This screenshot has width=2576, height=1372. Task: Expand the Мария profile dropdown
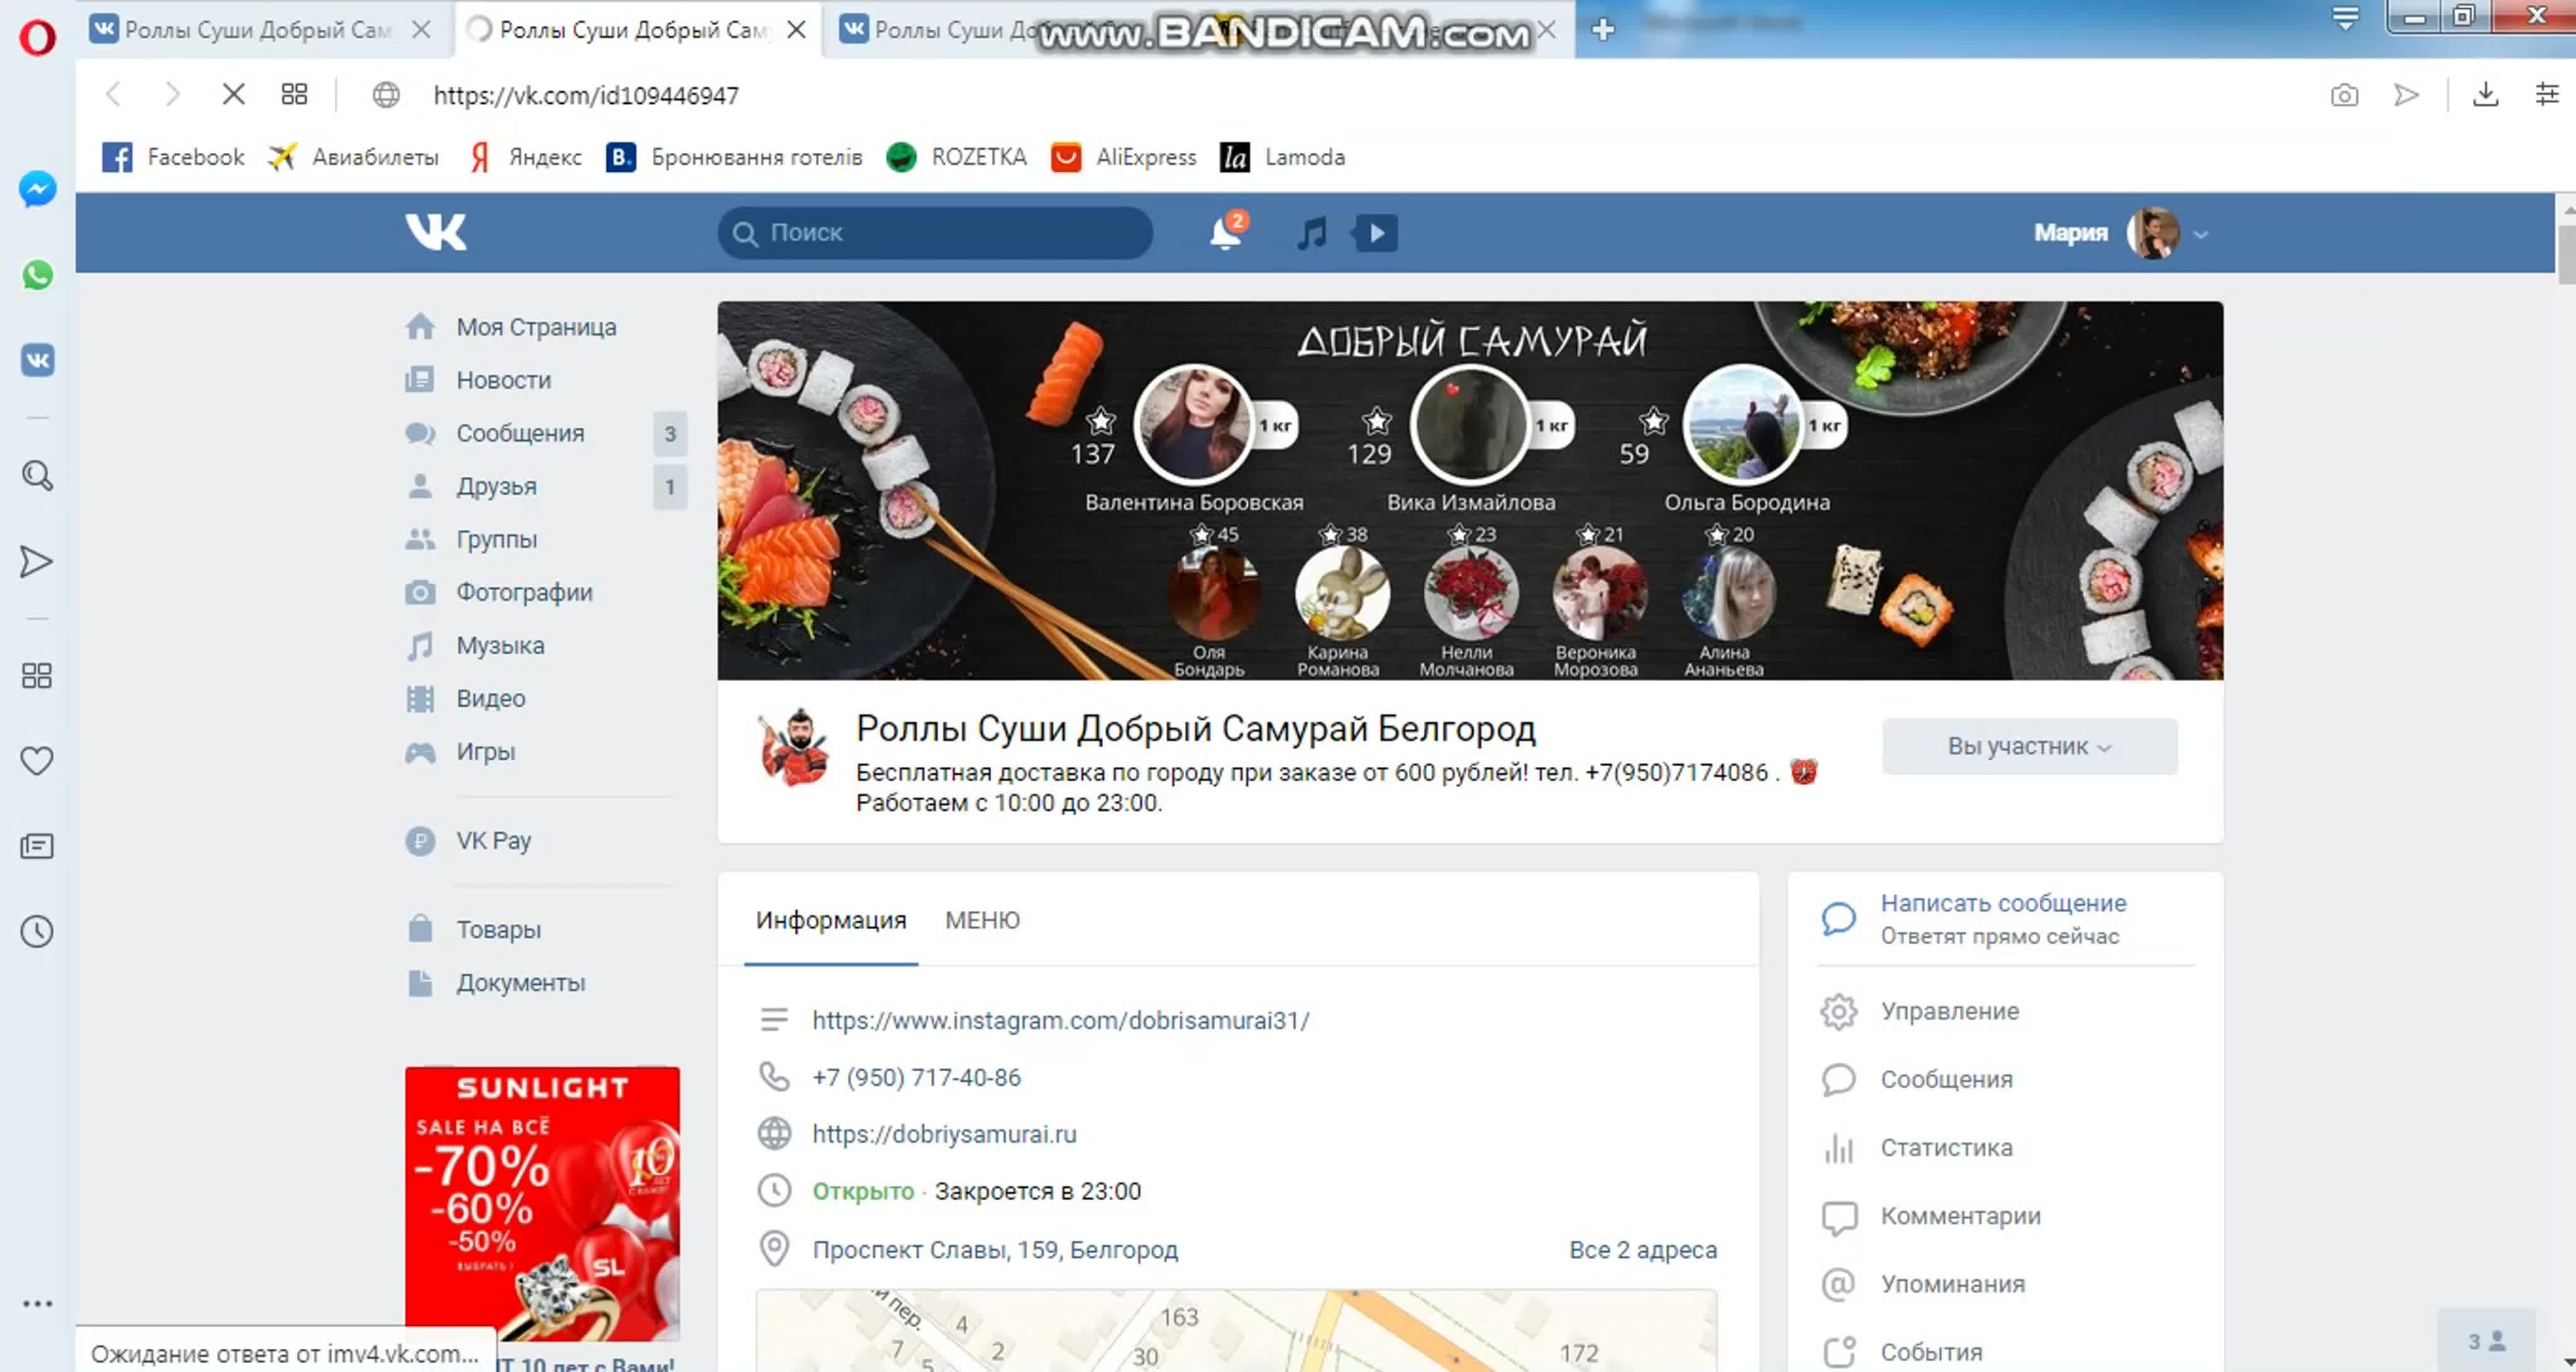click(x=2200, y=235)
